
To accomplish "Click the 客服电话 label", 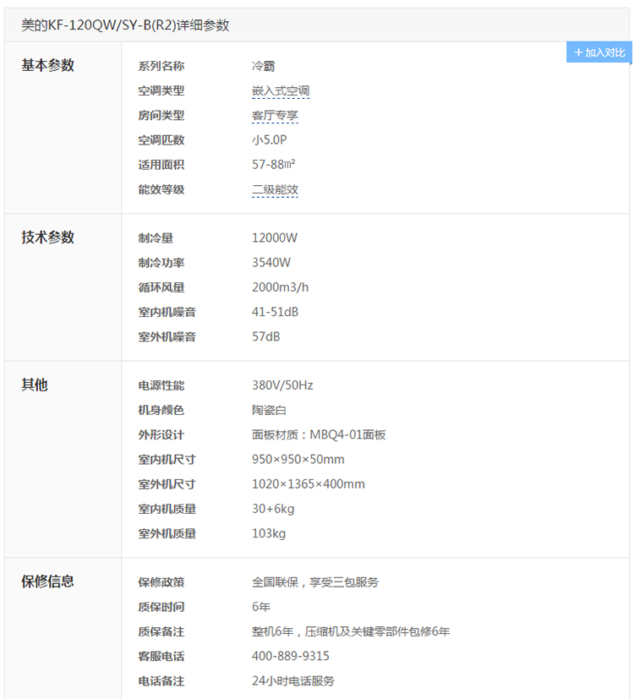I will tap(161, 656).
